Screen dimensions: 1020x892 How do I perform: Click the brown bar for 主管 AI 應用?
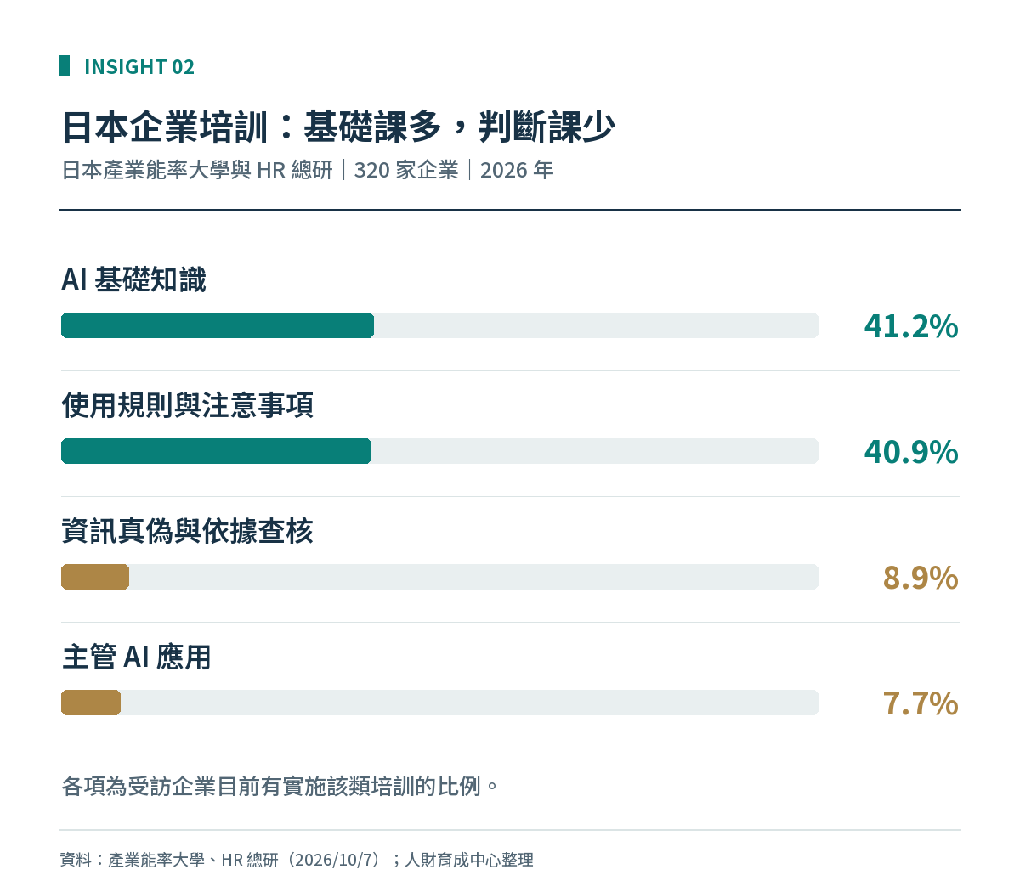tap(91, 703)
